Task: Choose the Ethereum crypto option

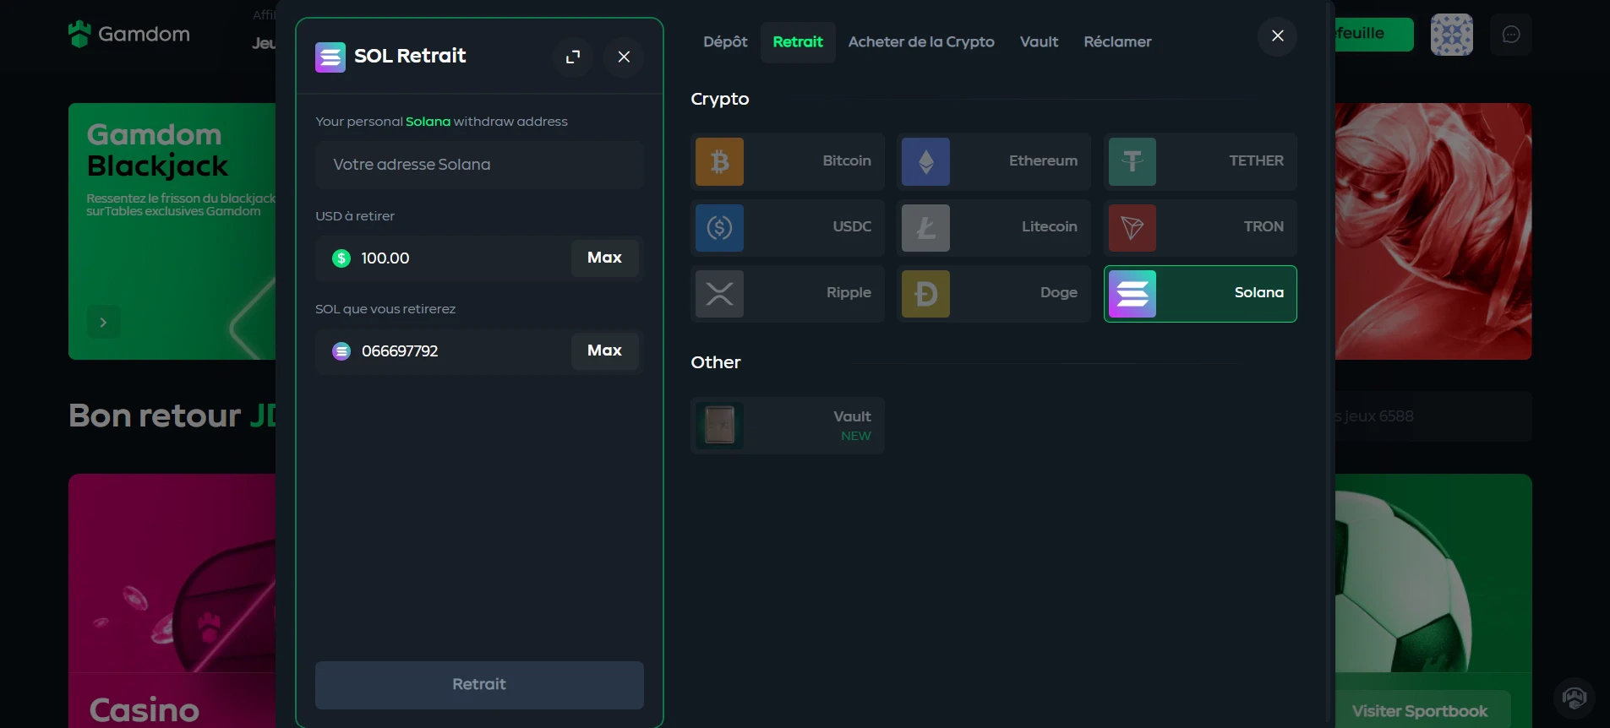Action: pyautogui.click(x=993, y=161)
